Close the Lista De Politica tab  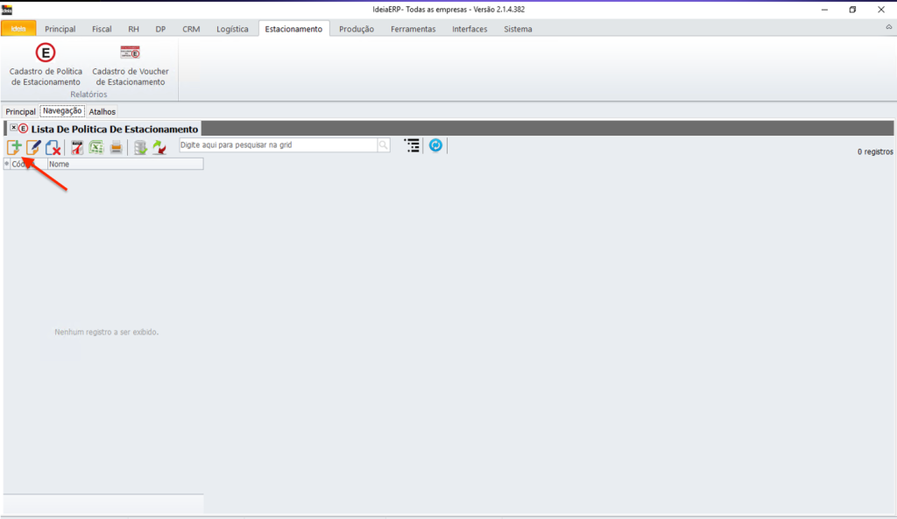(x=14, y=129)
